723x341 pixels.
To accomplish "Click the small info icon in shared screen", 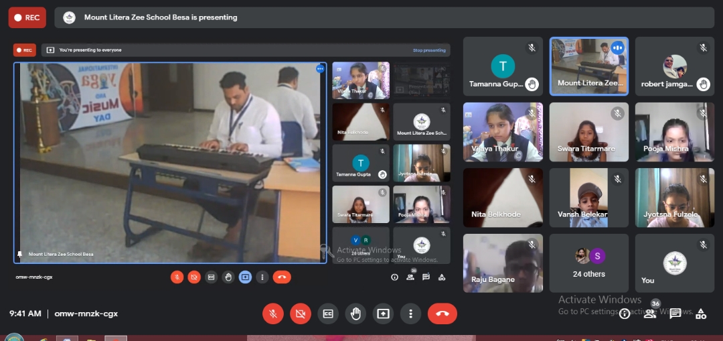I will [394, 277].
